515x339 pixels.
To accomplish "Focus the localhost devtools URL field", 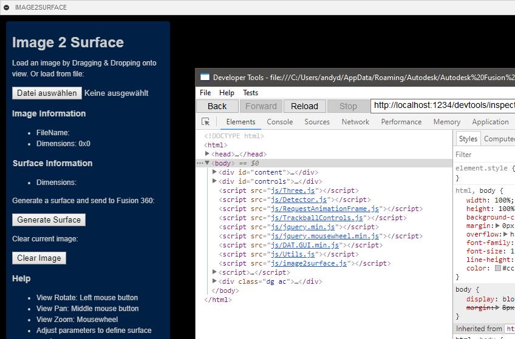I will click(x=443, y=106).
